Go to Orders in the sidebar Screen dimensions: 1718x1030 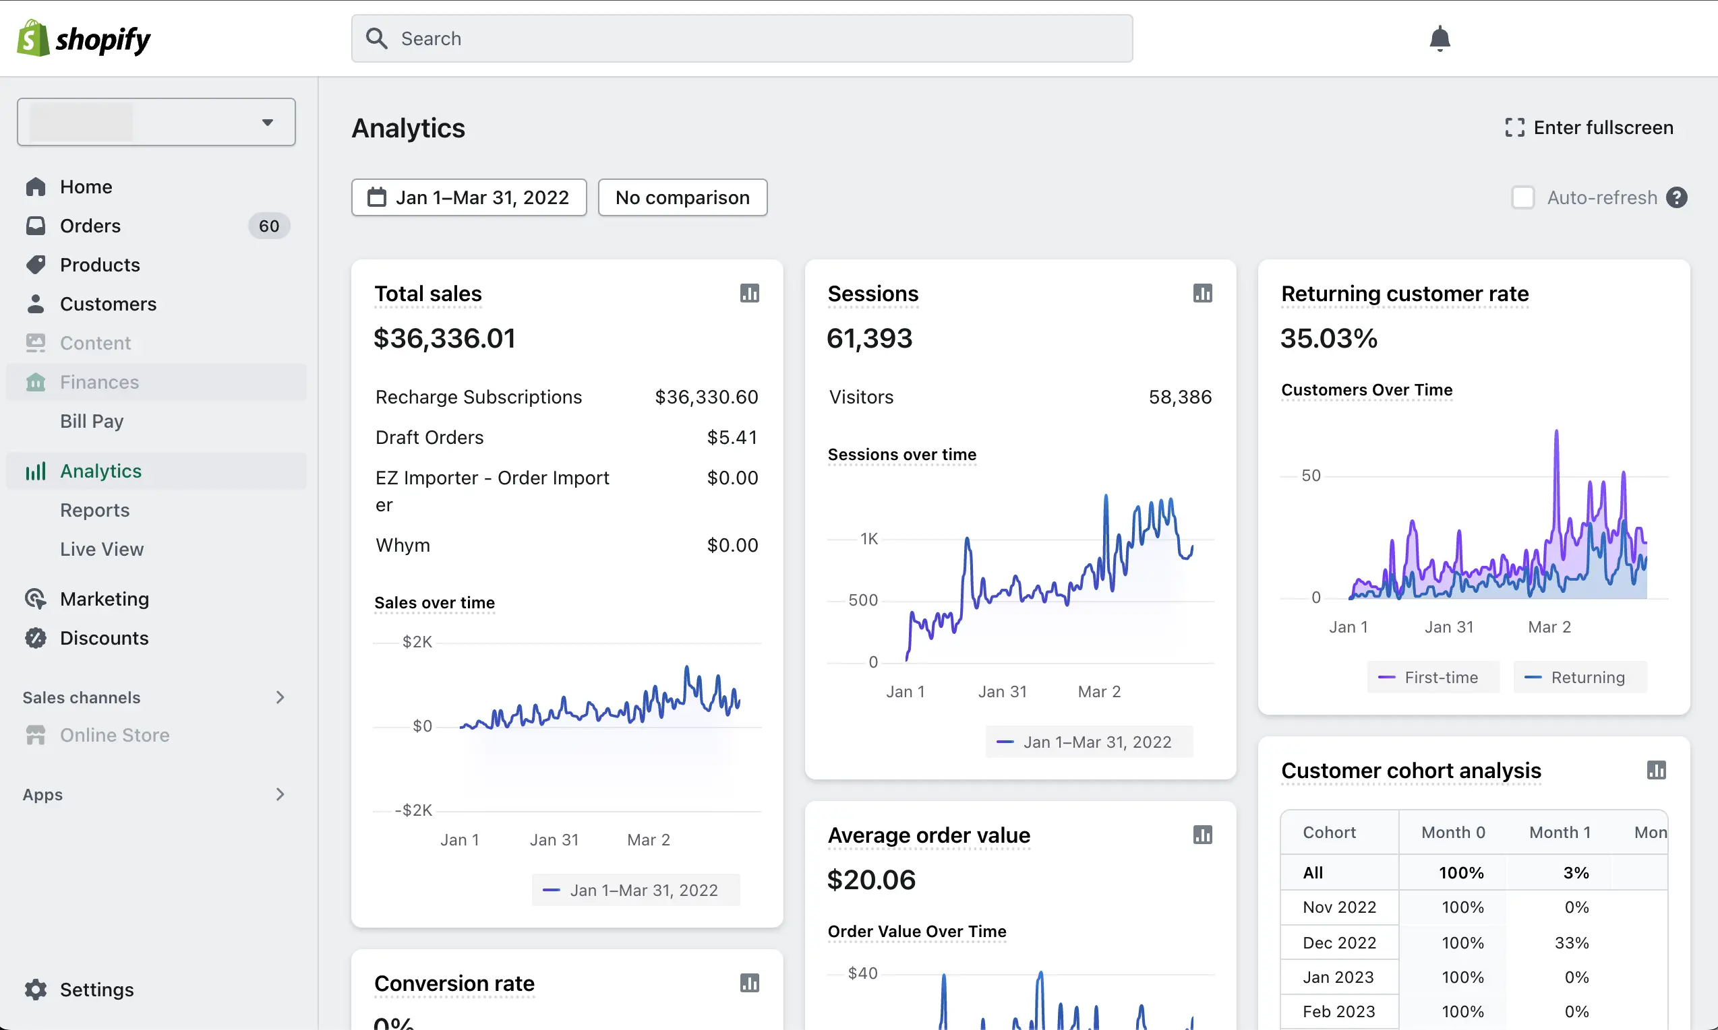[x=90, y=226]
